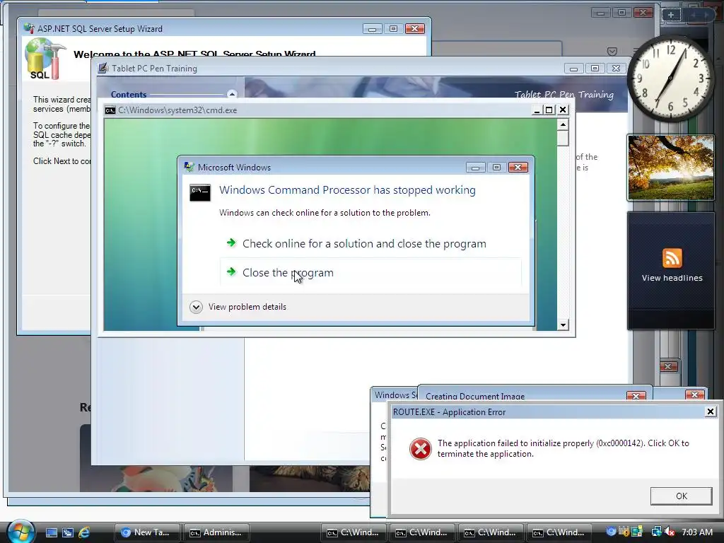This screenshot has width=724, height=543.
Task: Click the network tray icon
Action: (655, 532)
